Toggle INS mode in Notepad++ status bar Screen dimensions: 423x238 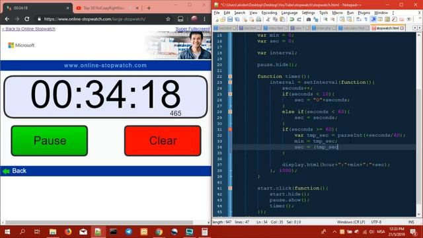pyautogui.click(x=411, y=222)
